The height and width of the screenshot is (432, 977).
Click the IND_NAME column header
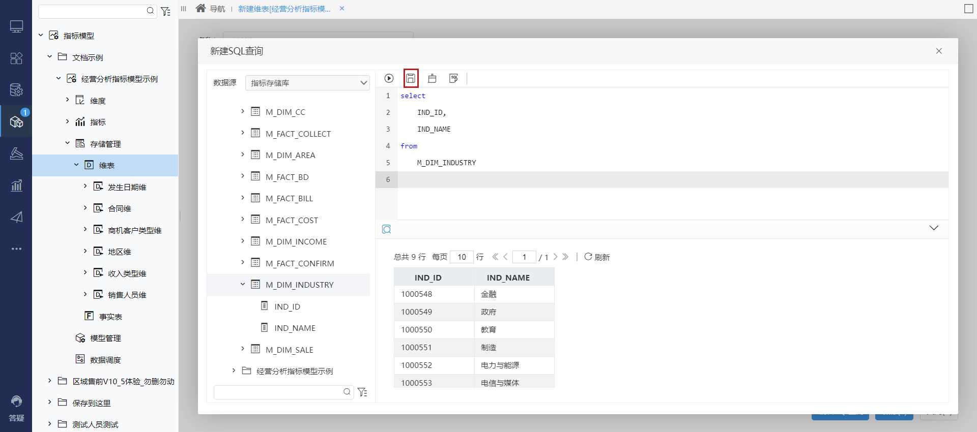(514, 277)
